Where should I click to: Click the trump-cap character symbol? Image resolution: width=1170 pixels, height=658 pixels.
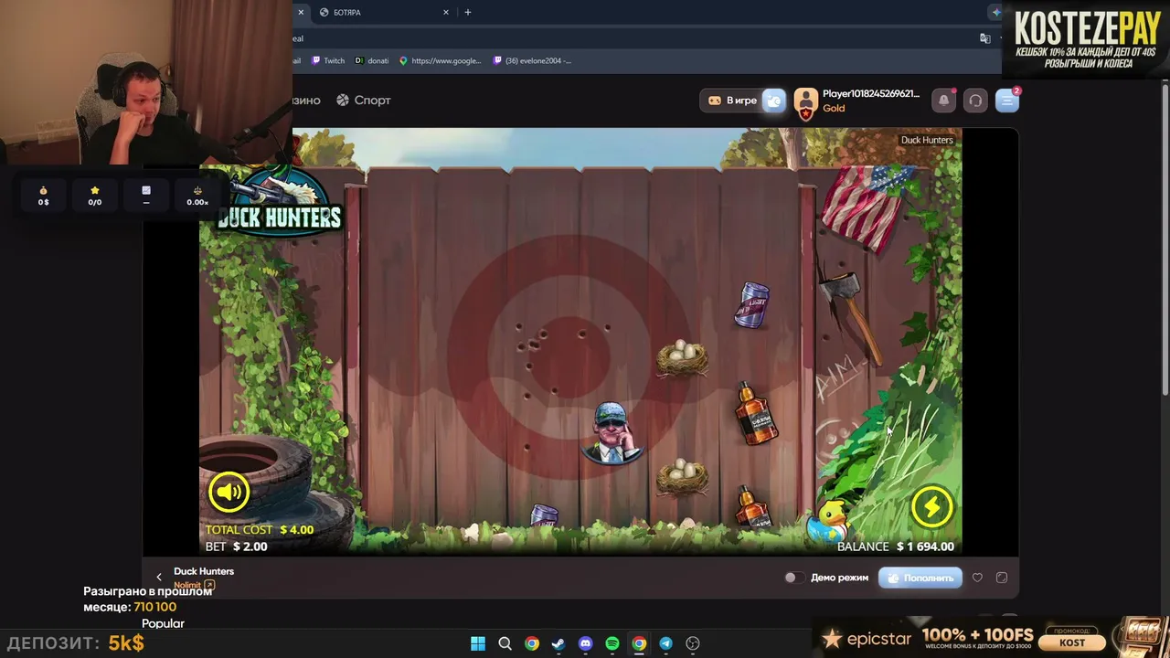pyautogui.click(x=612, y=432)
